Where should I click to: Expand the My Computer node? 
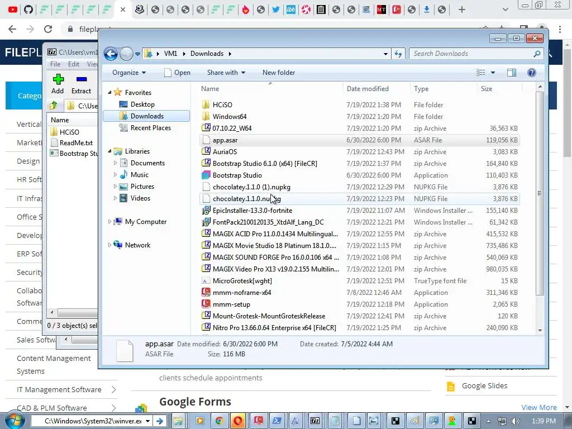[x=109, y=222]
